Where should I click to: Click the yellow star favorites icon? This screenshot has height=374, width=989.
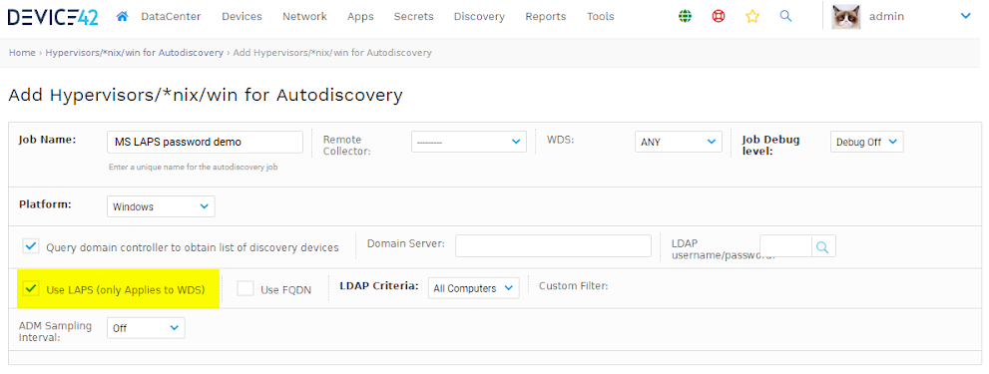point(751,17)
